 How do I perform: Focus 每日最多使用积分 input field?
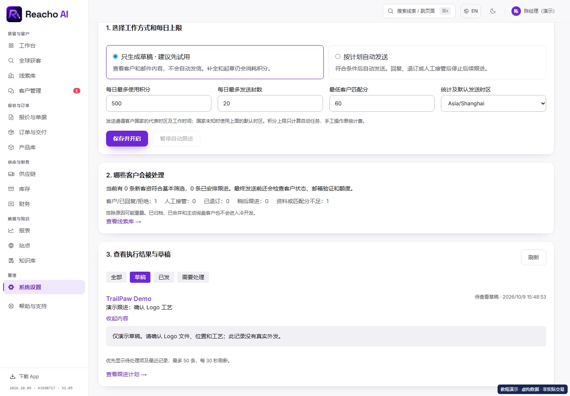click(x=159, y=103)
